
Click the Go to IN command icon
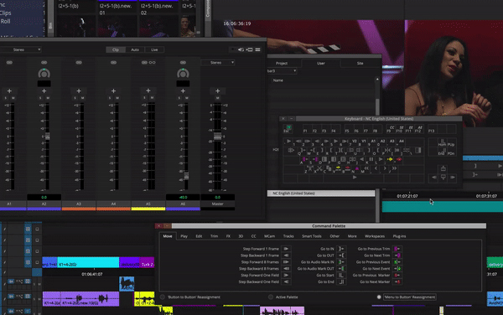point(340,249)
